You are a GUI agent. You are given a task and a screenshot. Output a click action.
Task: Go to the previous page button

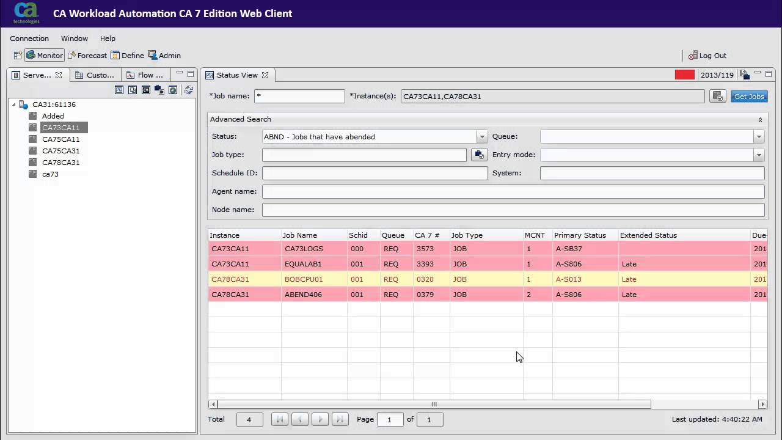pos(300,419)
